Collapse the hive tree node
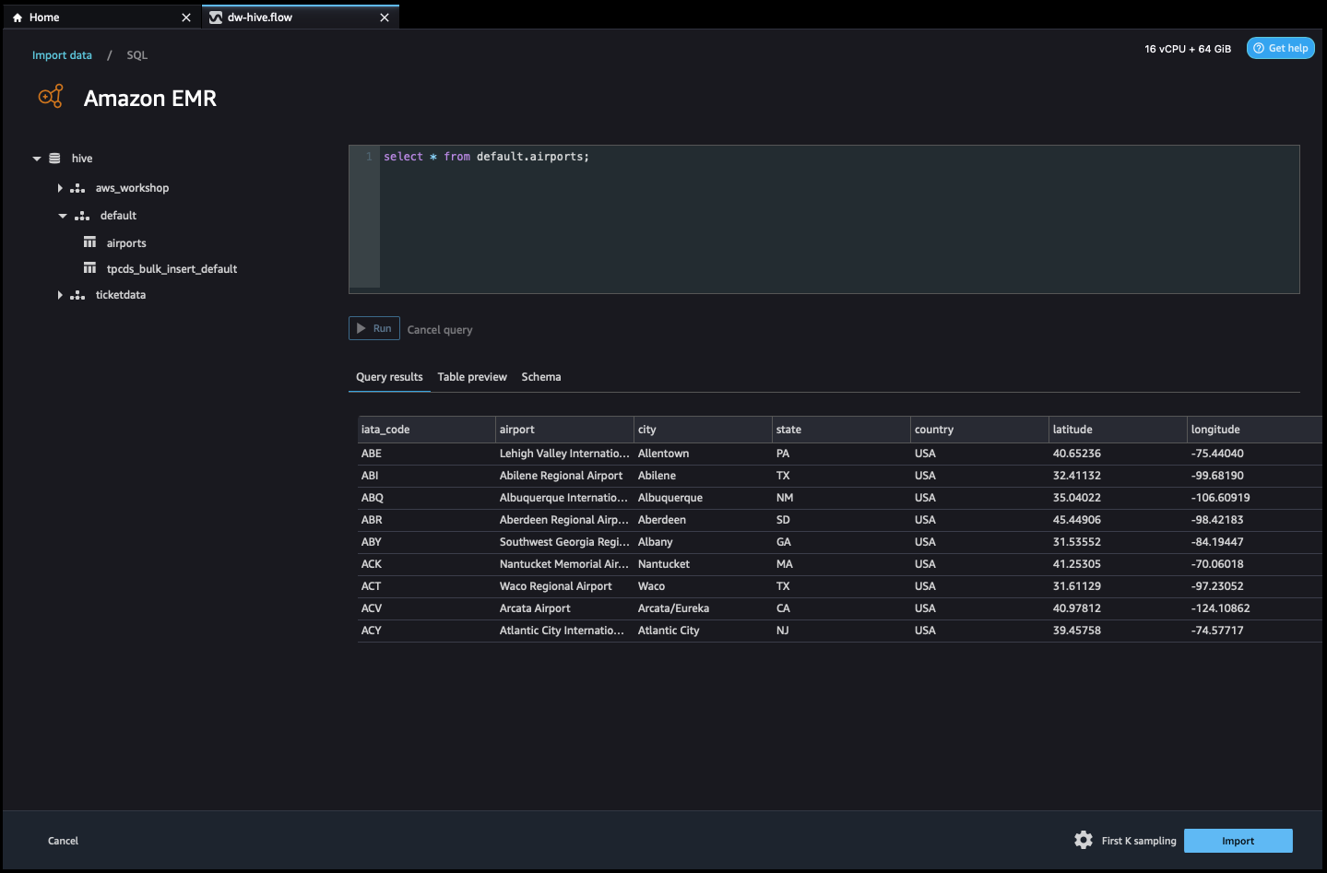This screenshot has height=873, width=1327. (37, 159)
